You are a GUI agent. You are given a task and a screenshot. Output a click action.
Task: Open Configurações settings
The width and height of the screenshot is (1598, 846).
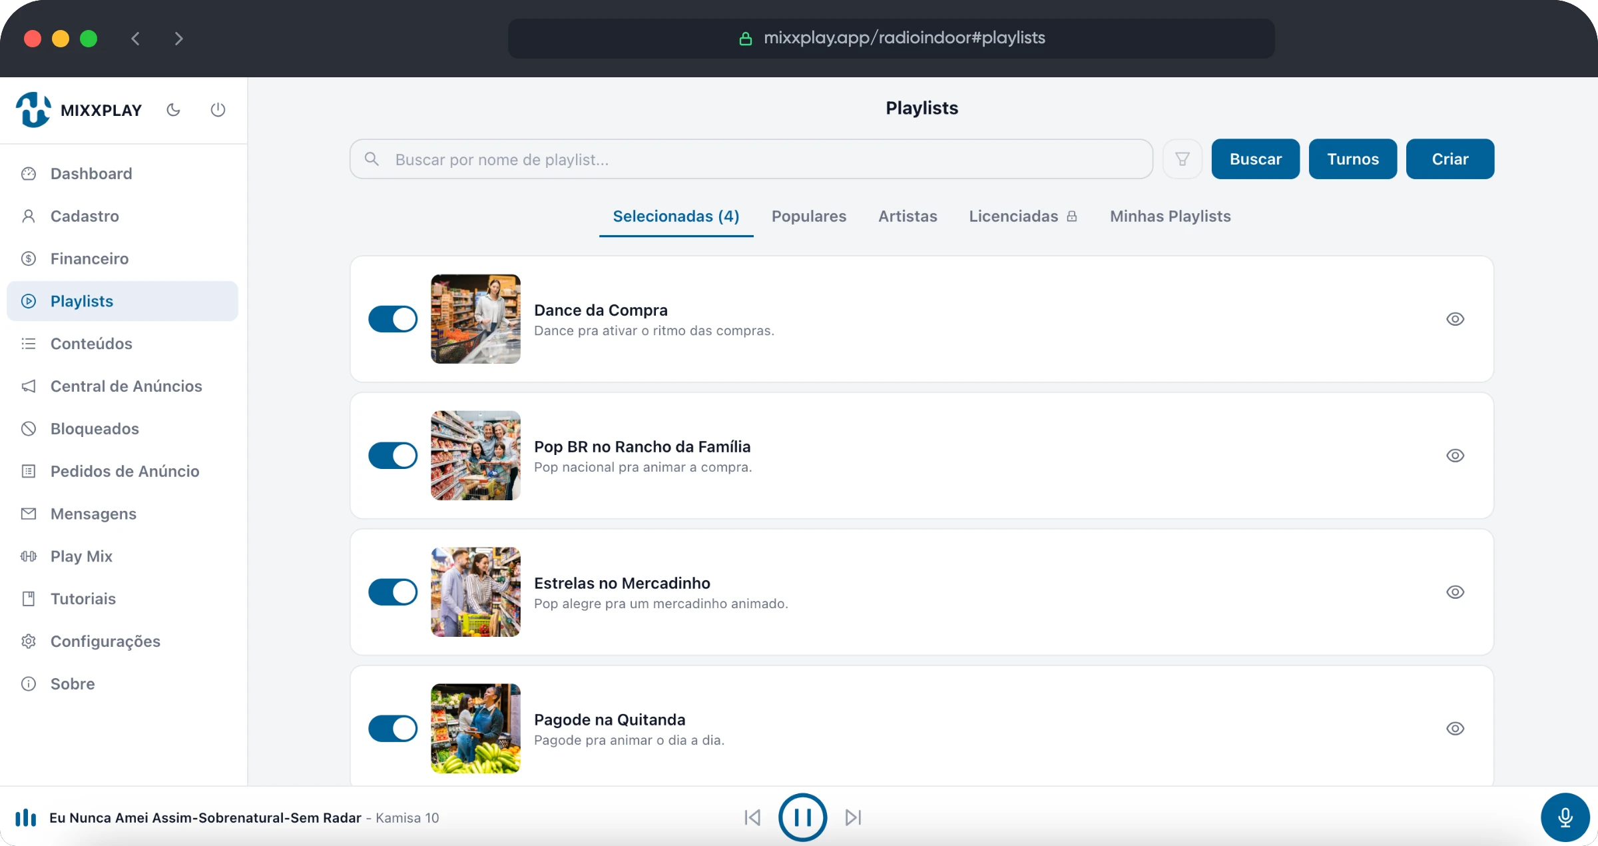(x=123, y=641)
